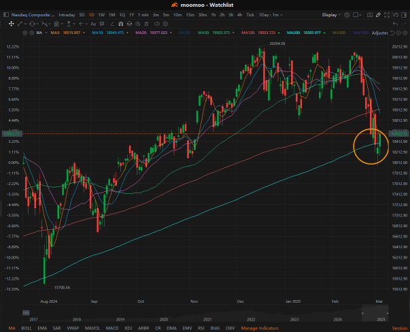Select the crosshair move cursor tool
The image size is (410, 332).
(12, 24)
